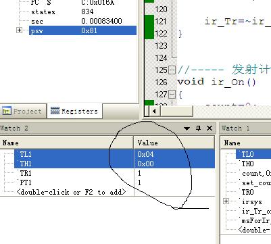Collapse the code fold at line 127
The height and width of the screenshot is (244, 271).
(x=172, y=94)
